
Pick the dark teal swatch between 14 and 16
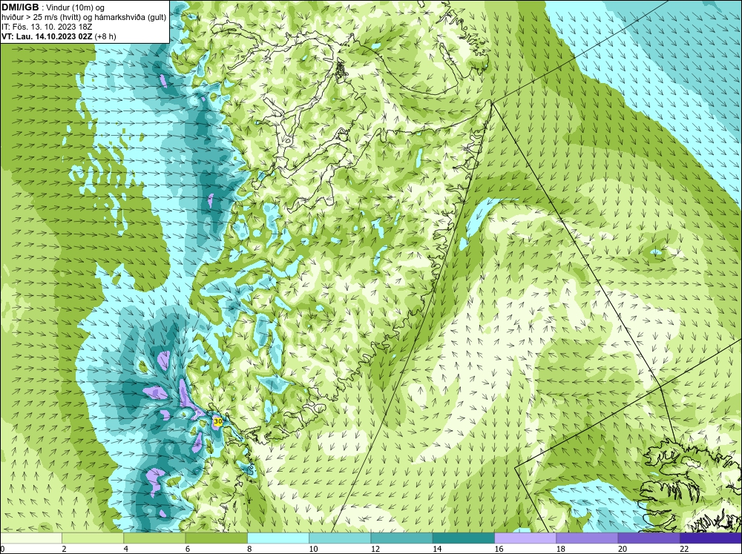(x=463, y=538)
